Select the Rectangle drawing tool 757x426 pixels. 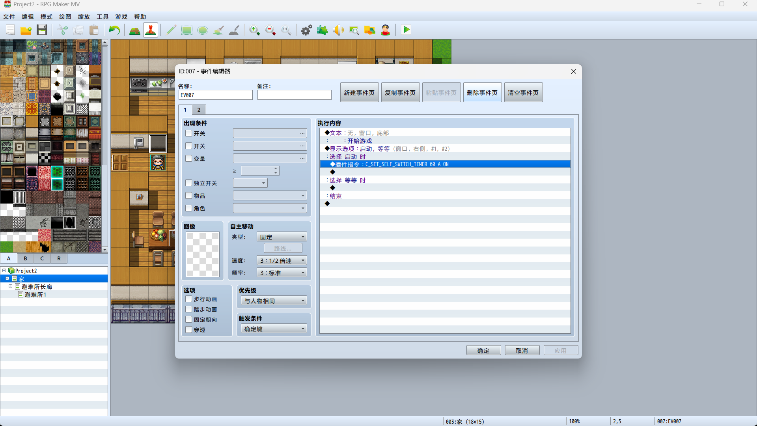coord(187,30)
